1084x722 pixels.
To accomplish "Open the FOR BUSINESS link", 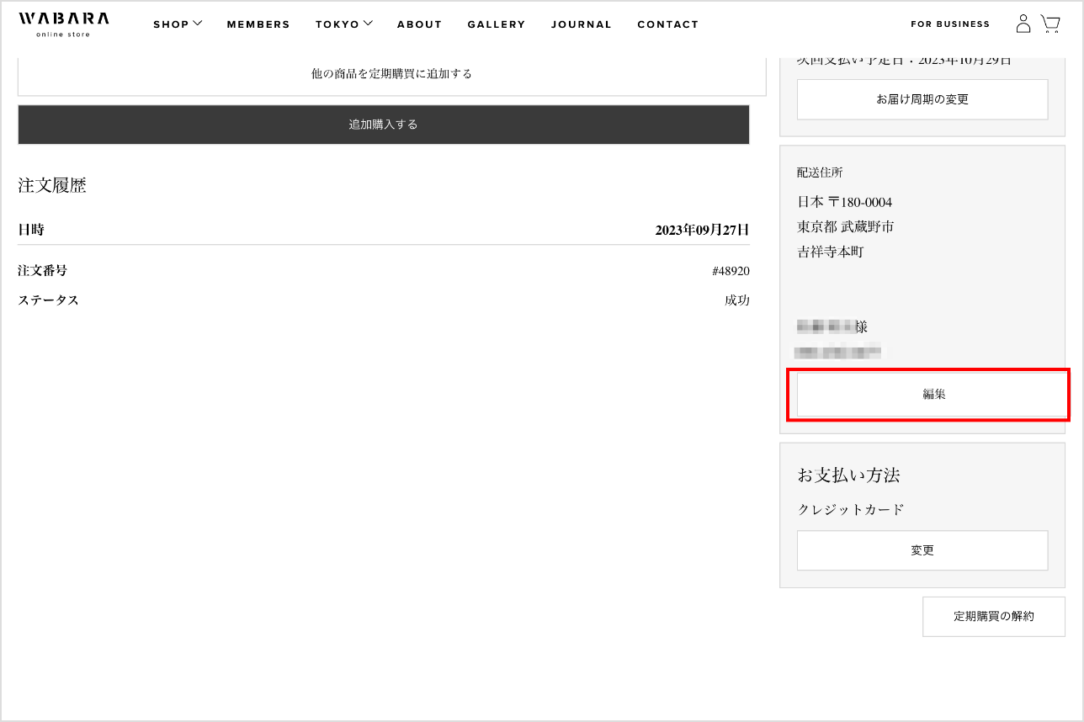I will coord(950,24).
